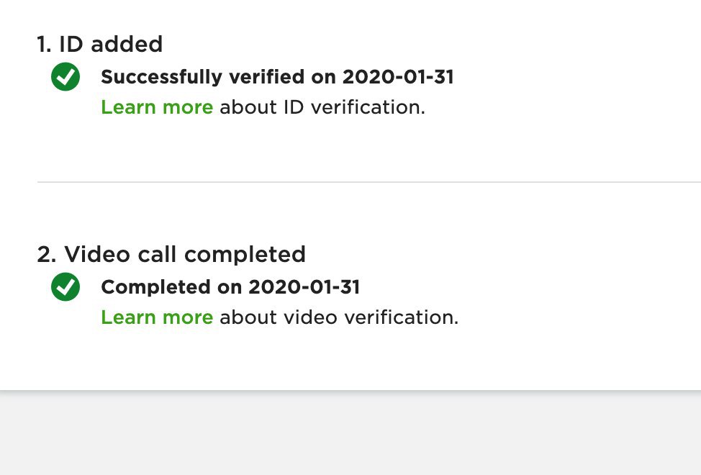Viewport: 701px width, 475px height.
Task: Click the bold word 'Completed' before the date
Action: click(x=155, y=287)
